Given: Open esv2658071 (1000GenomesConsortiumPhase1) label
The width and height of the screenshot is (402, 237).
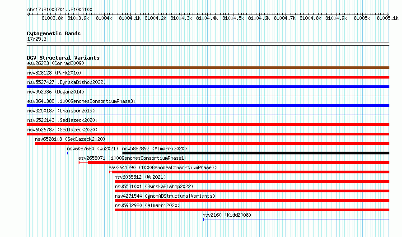Looking at the screenshot, I should [132, 158].
